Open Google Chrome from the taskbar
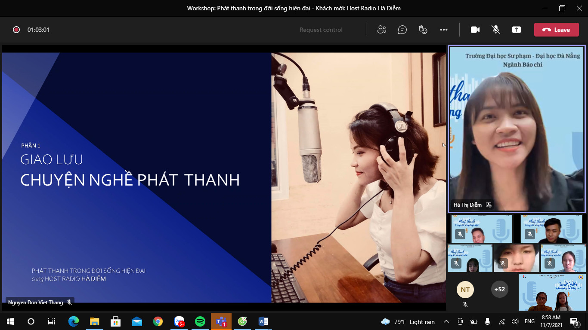This screenshot has width=588, height=330. click(x=158, y=321)
